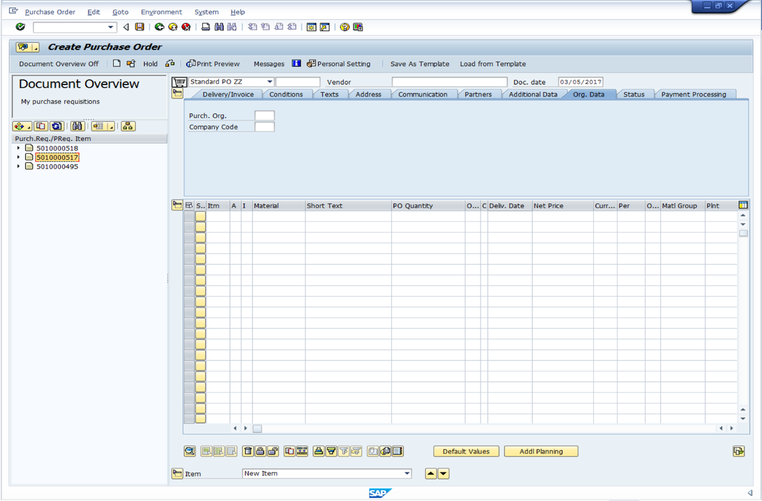Click the Default Values button
The image size is (762, 501).
pyautogui.click(x=466, y=452)
